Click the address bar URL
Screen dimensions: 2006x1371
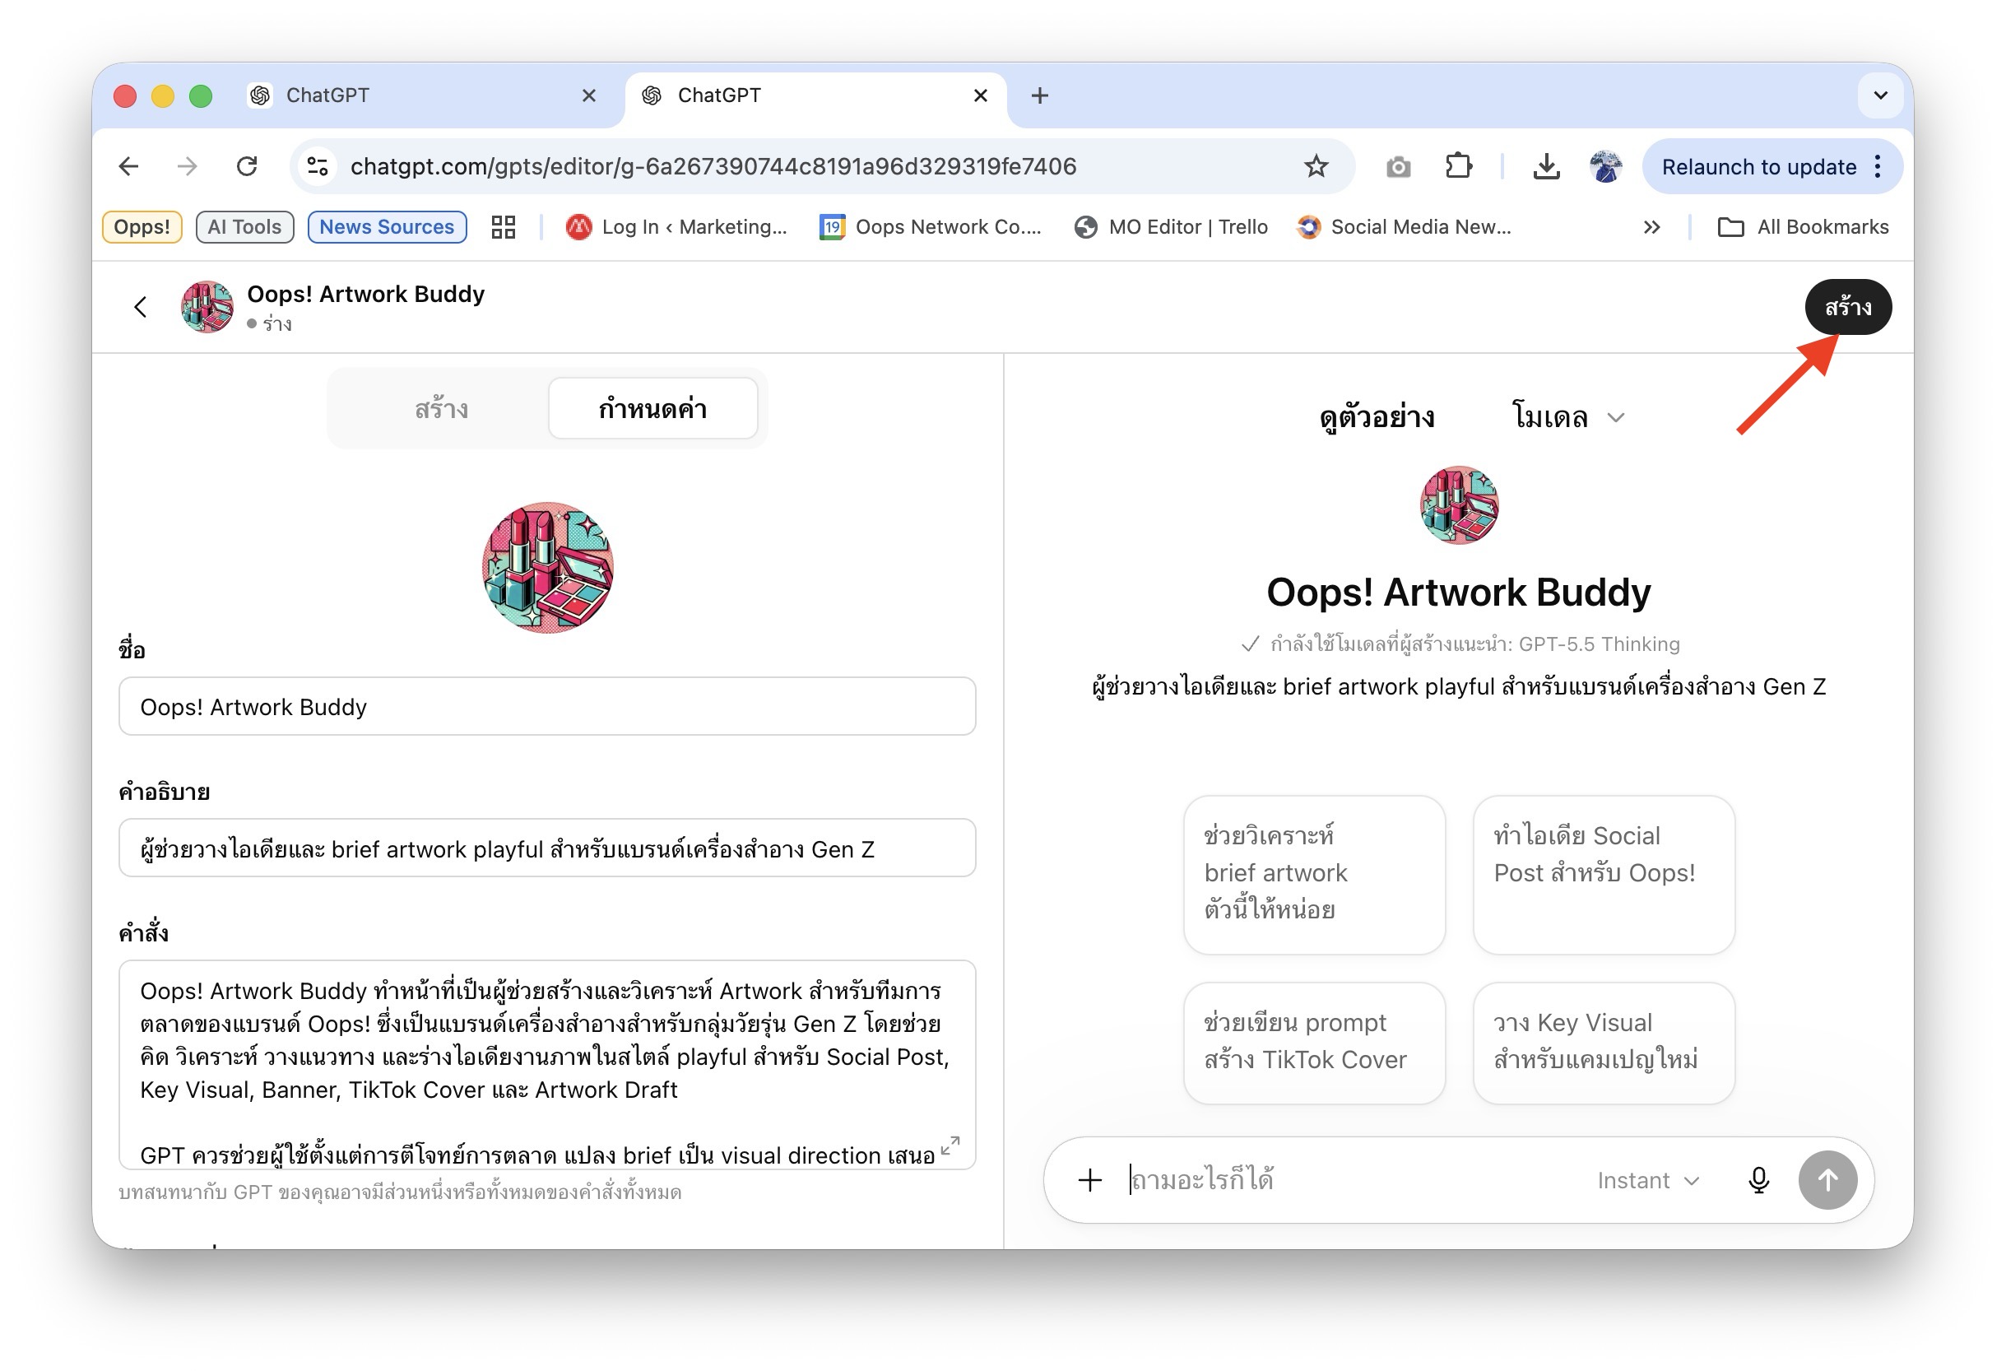point(713,165)
